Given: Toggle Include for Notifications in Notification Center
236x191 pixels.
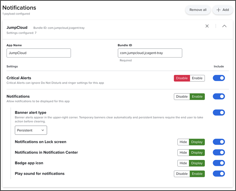Looking at the screenshot, I should coord(219,153).
